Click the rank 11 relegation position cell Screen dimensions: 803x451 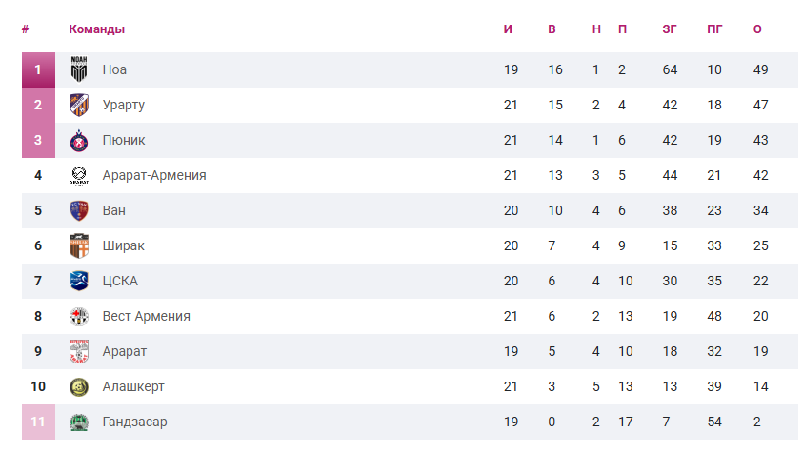click(x=38, y=422)
